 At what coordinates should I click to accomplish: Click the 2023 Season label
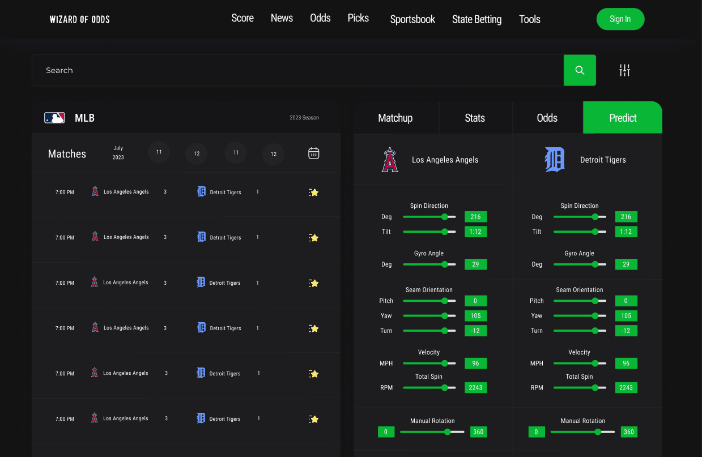click(304, 118)
